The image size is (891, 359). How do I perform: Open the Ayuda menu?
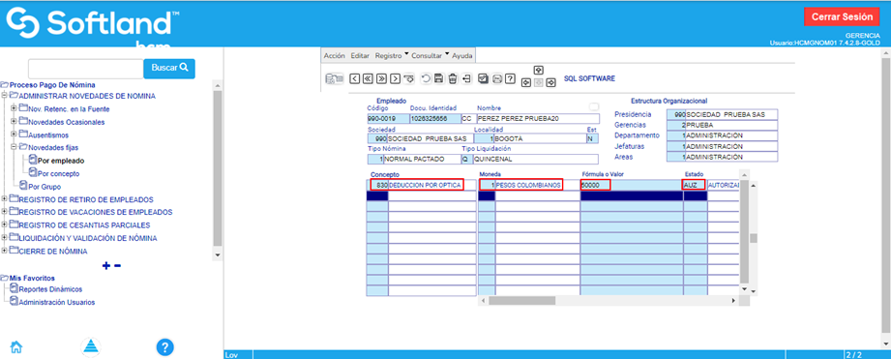(462, 56)
